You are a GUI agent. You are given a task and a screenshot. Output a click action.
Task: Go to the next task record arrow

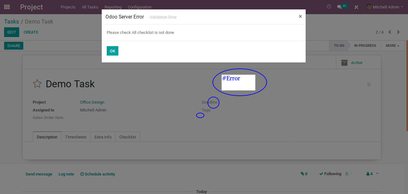398,32
